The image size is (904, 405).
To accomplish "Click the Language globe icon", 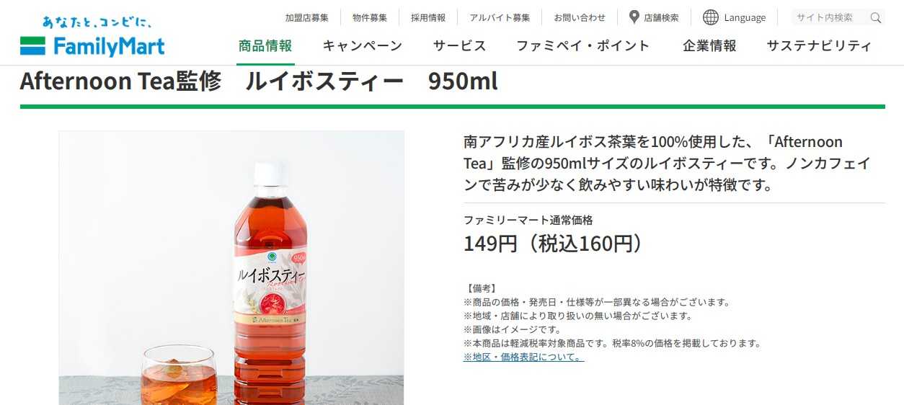I will (x=711, y=17).
